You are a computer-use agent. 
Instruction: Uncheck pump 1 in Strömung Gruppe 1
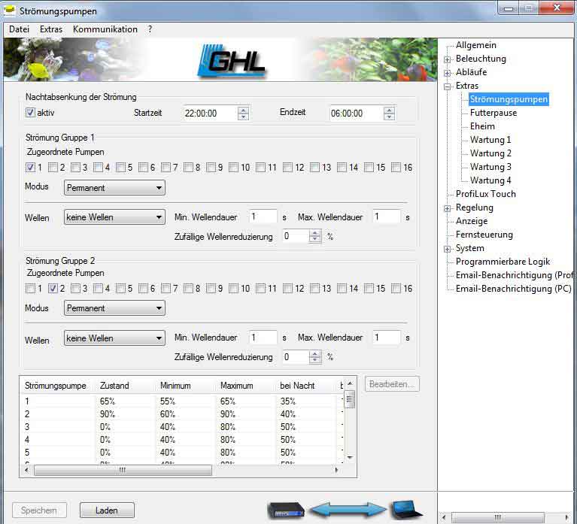(x=30, y=168)
